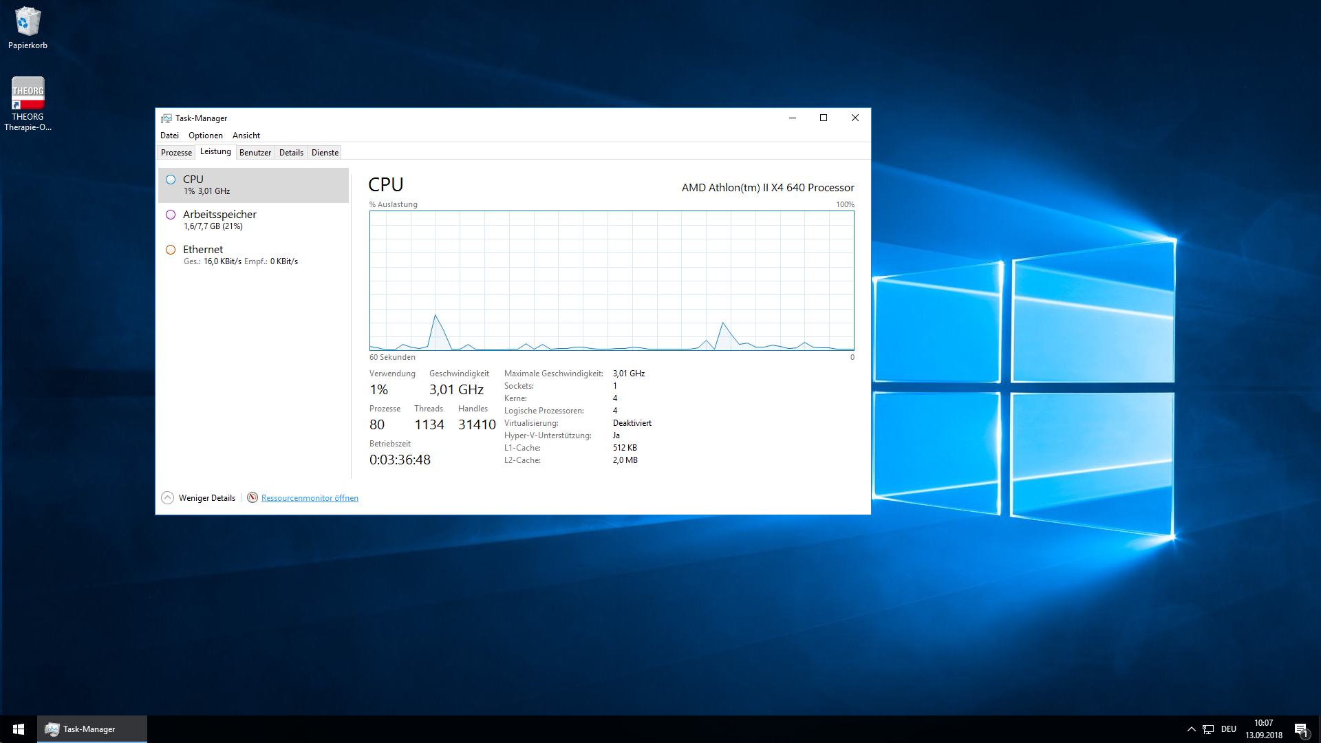Switch to the Prozesse tab
This screenshot has width=1321, height=743.
point(177,153)
